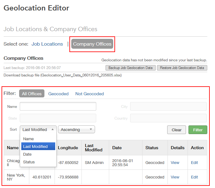Choose Date option in sort list
Screen dimensions: 215x188
click(27, 154)
